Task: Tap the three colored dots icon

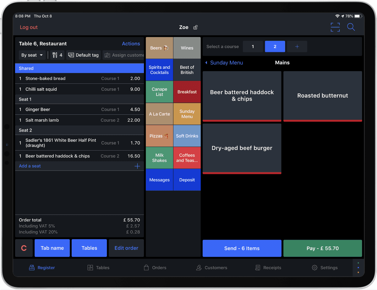Action: (x=358, y=268)
